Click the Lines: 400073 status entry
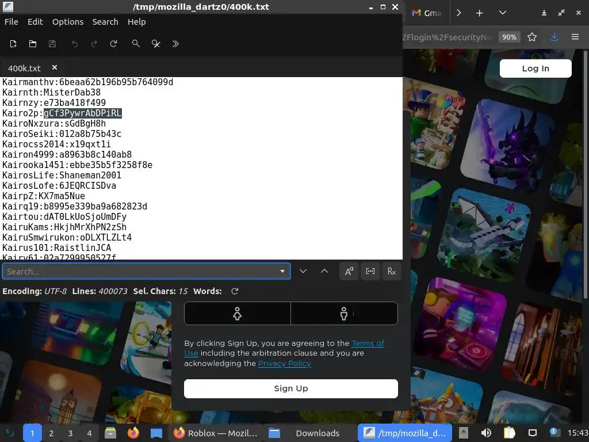This screenshot has height=442, width=589. point(100,291)
